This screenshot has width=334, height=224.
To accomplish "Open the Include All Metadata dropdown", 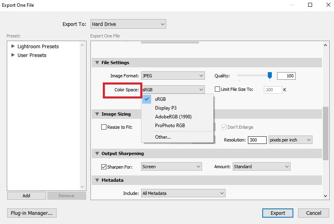I will 183,193.
